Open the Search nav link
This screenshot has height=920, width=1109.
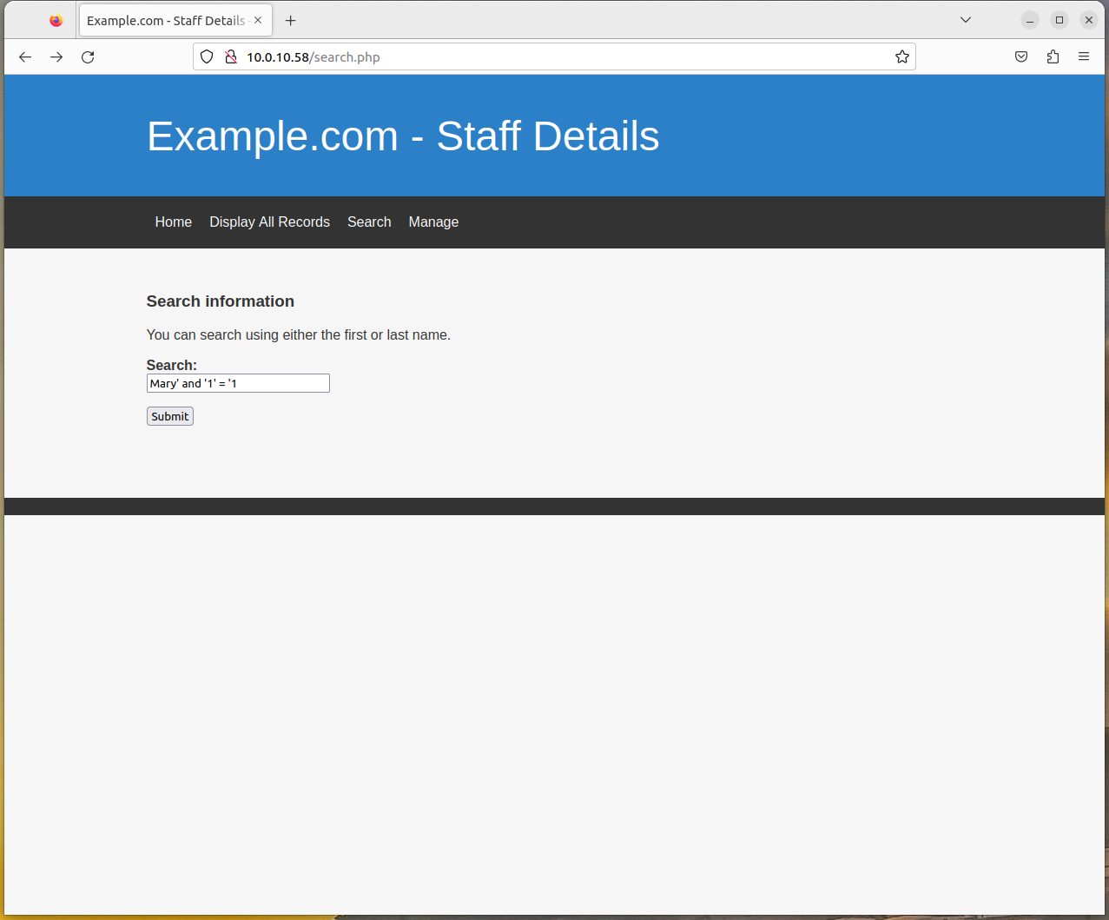(x=369, y=222)
